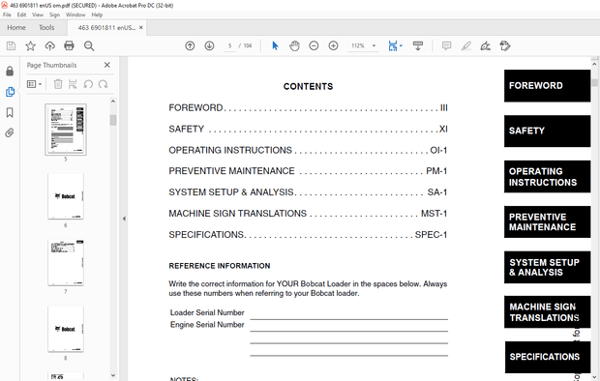Switch to the Home tab
Screen dimensions: 600x381
click(16, 27)
